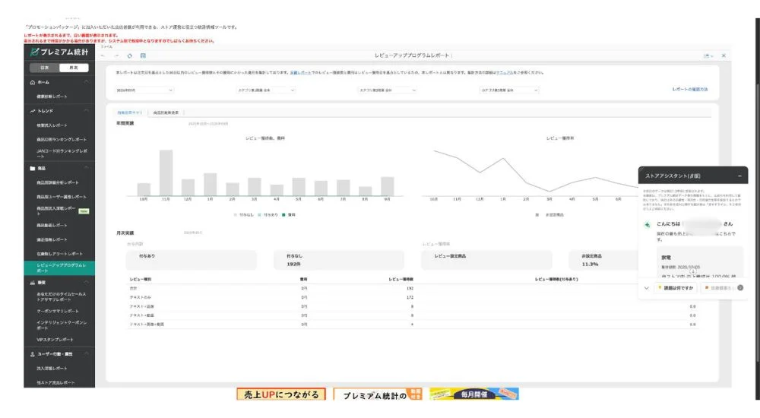The image size is (760, 418).
Task: Open the highlighted レビューアッププログラムレポート item
Action: (x=59, y=268)
